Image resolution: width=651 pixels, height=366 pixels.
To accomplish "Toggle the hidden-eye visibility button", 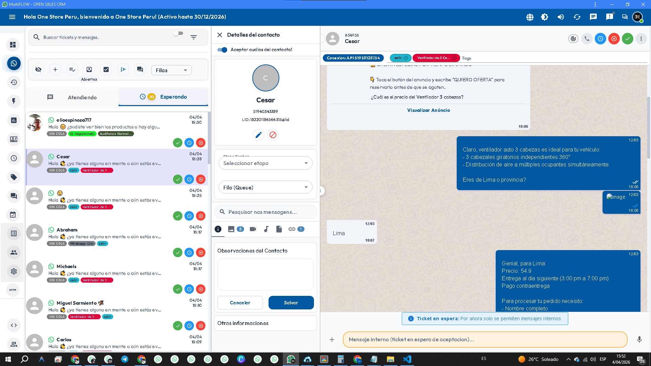I will (38, 69).
